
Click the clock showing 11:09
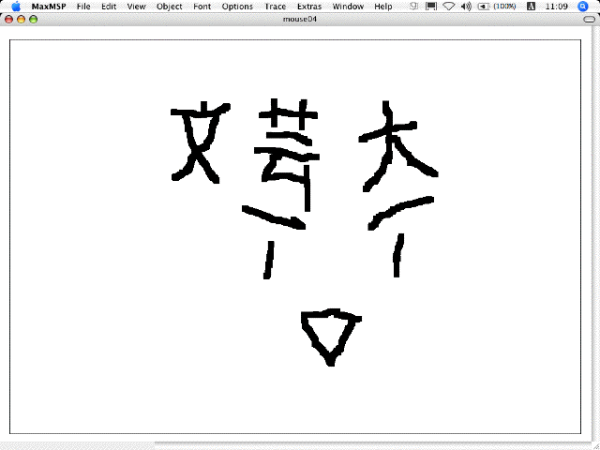[x=556, y=7]
